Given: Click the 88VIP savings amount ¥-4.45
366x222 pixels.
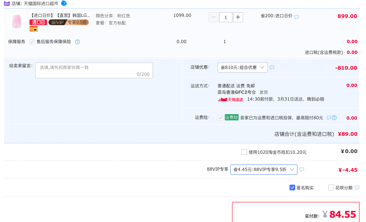Looking at the screenshot, I should pos(348,170).
